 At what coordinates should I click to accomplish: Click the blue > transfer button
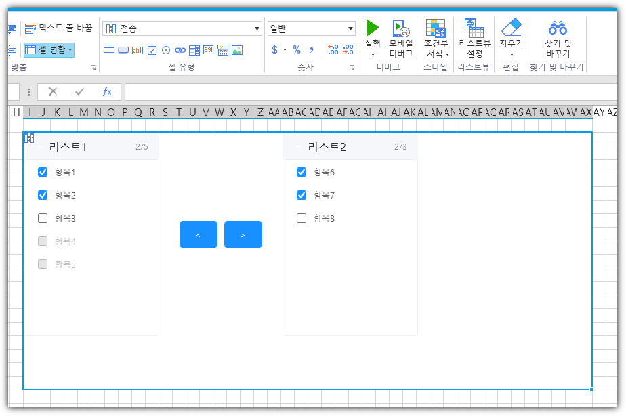point(243,234)
